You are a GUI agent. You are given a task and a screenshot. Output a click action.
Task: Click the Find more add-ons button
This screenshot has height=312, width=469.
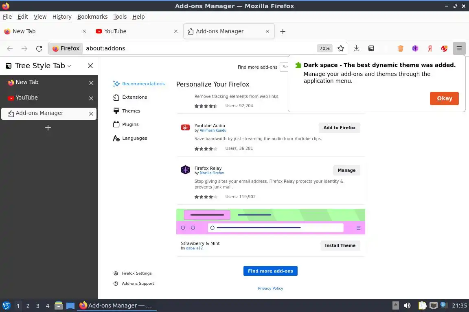[x=270, y=271]
